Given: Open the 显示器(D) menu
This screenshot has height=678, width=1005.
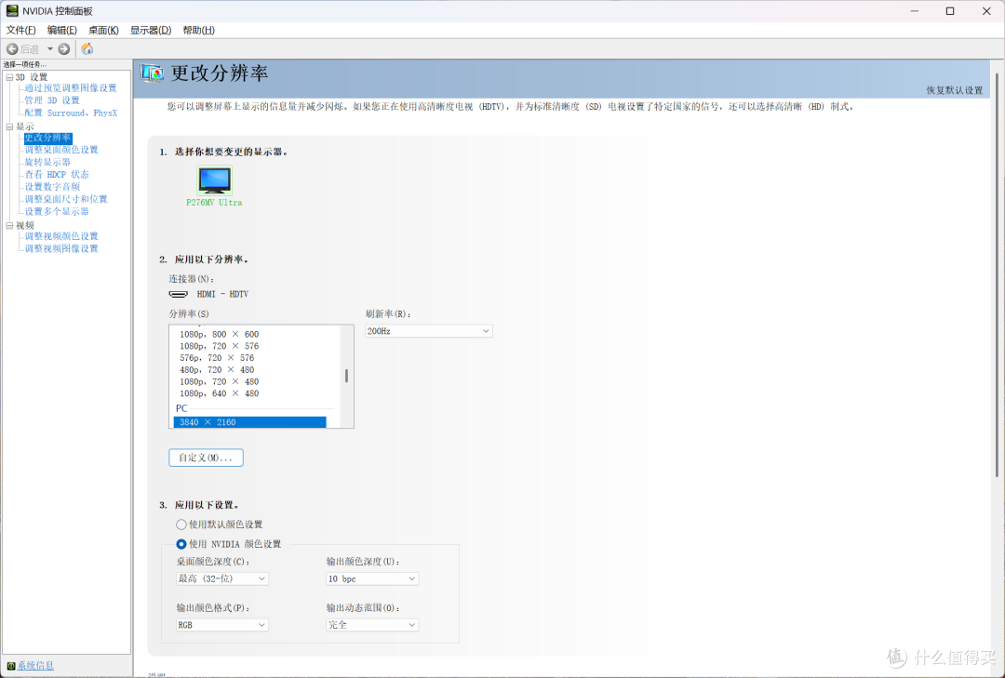Looking at the screenshot, I should tap(151, 30).
